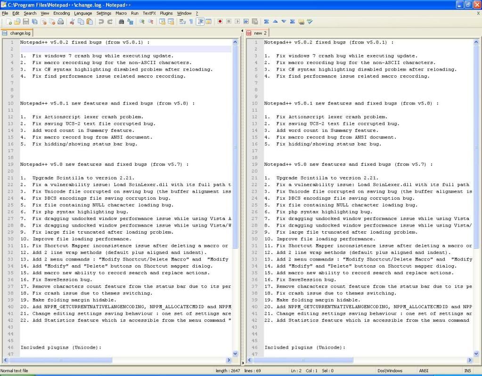Open the Encoding menu

61,13
